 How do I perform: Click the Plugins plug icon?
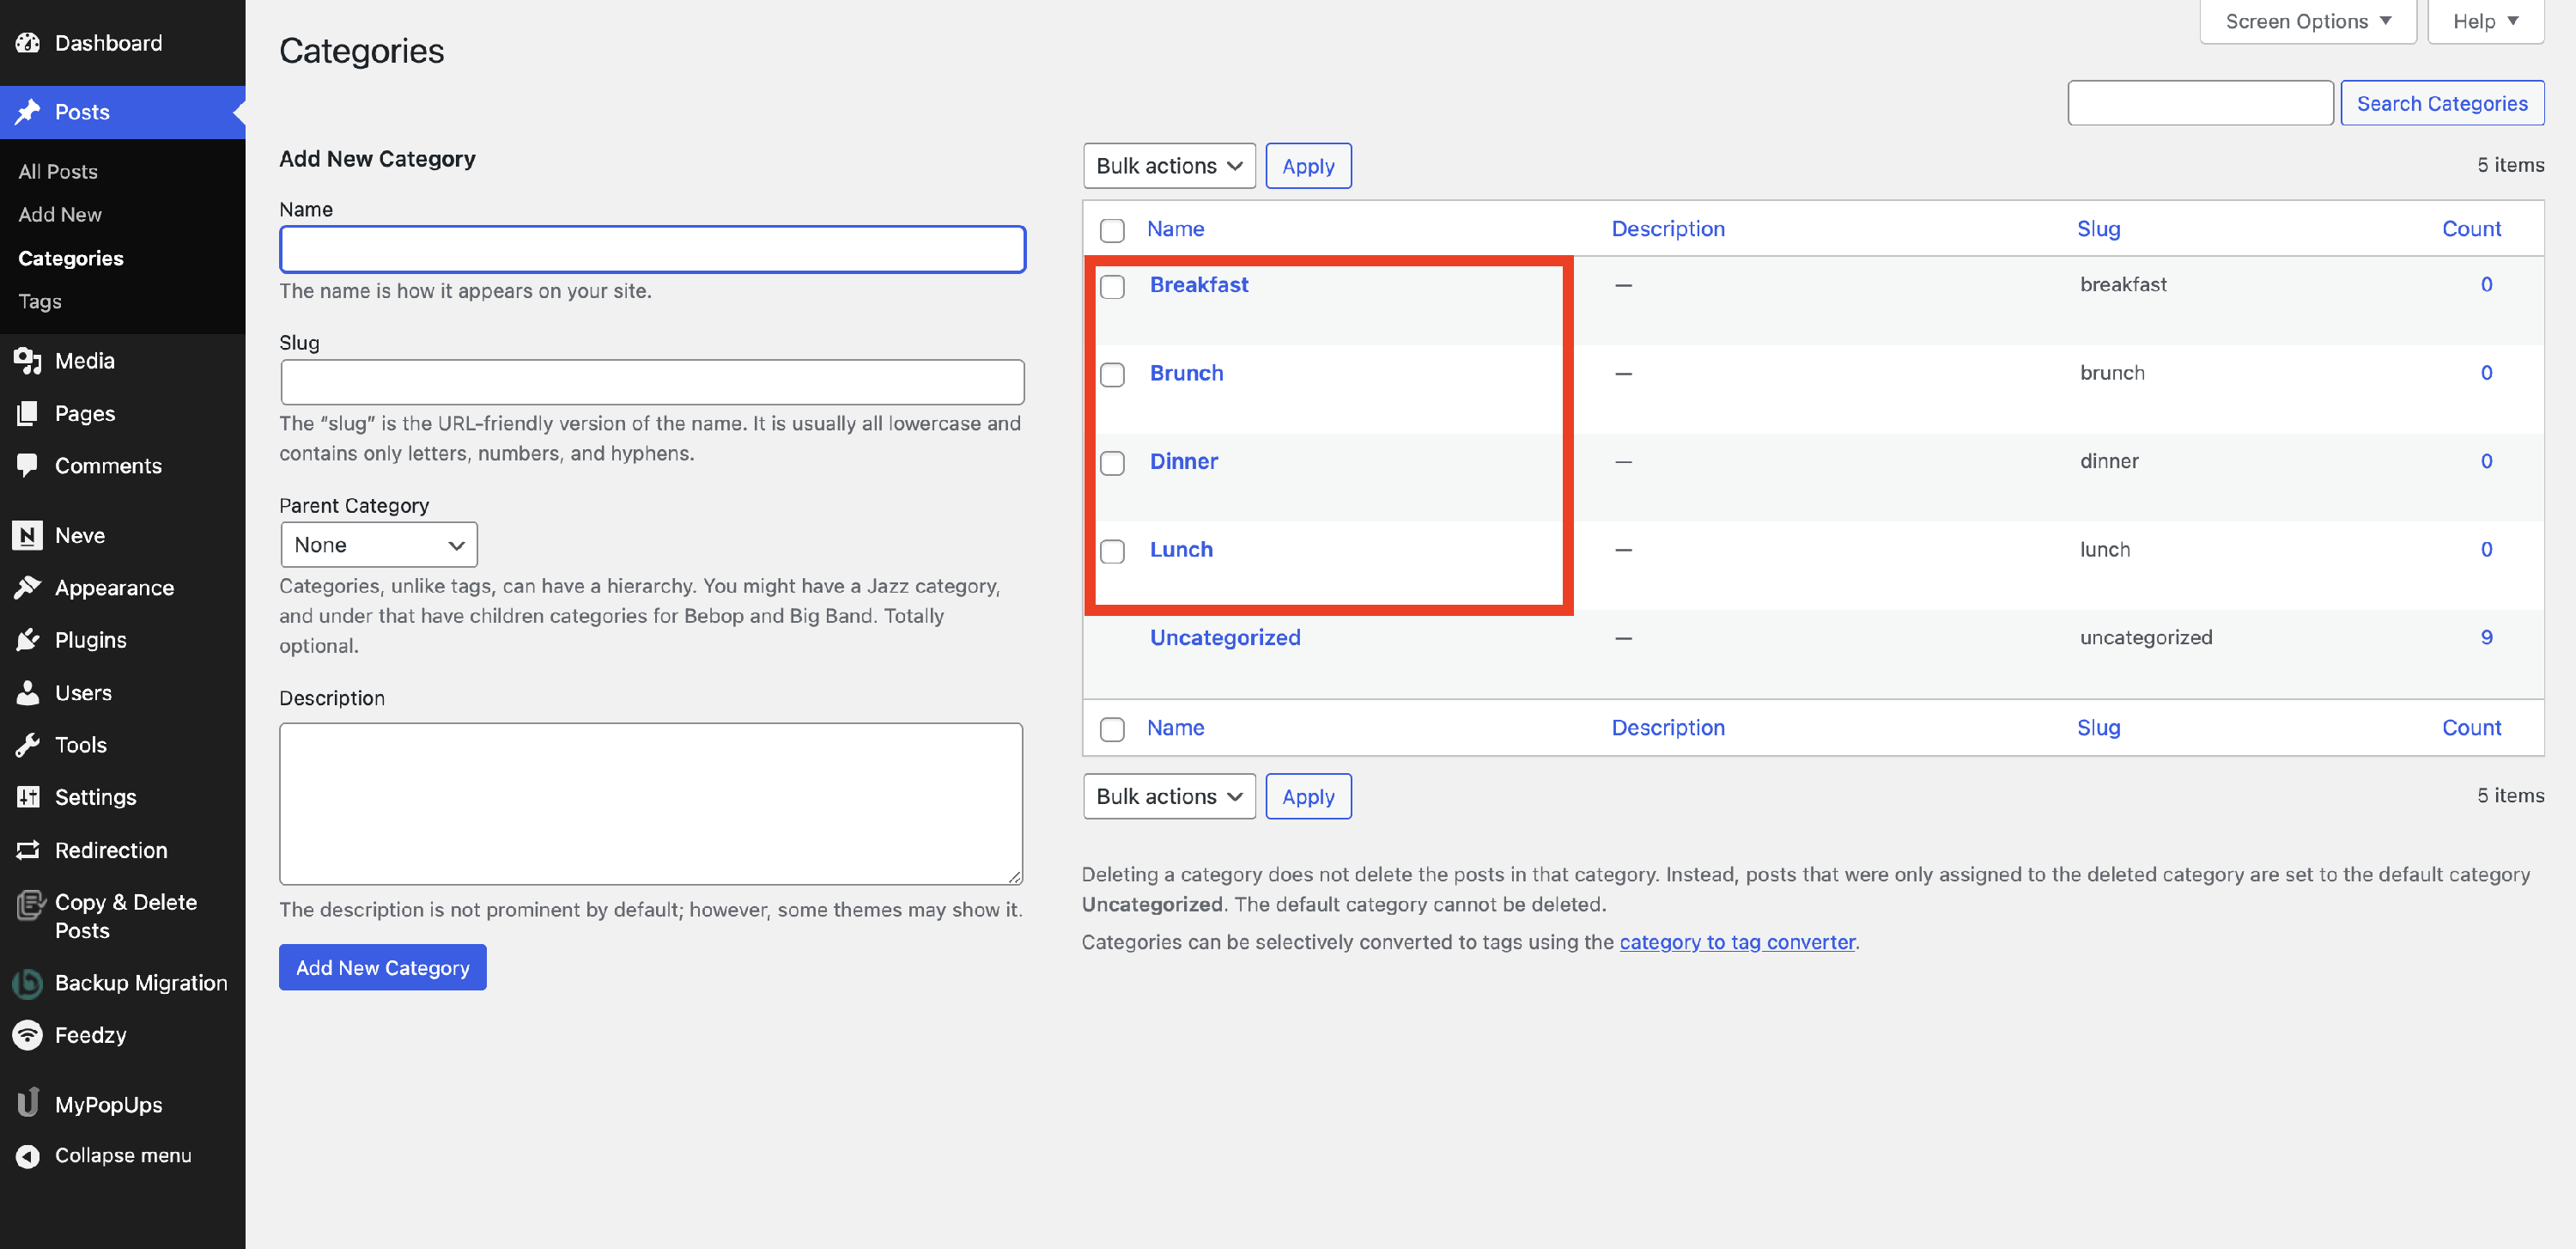pyautogui.click(x=28, y=640)
